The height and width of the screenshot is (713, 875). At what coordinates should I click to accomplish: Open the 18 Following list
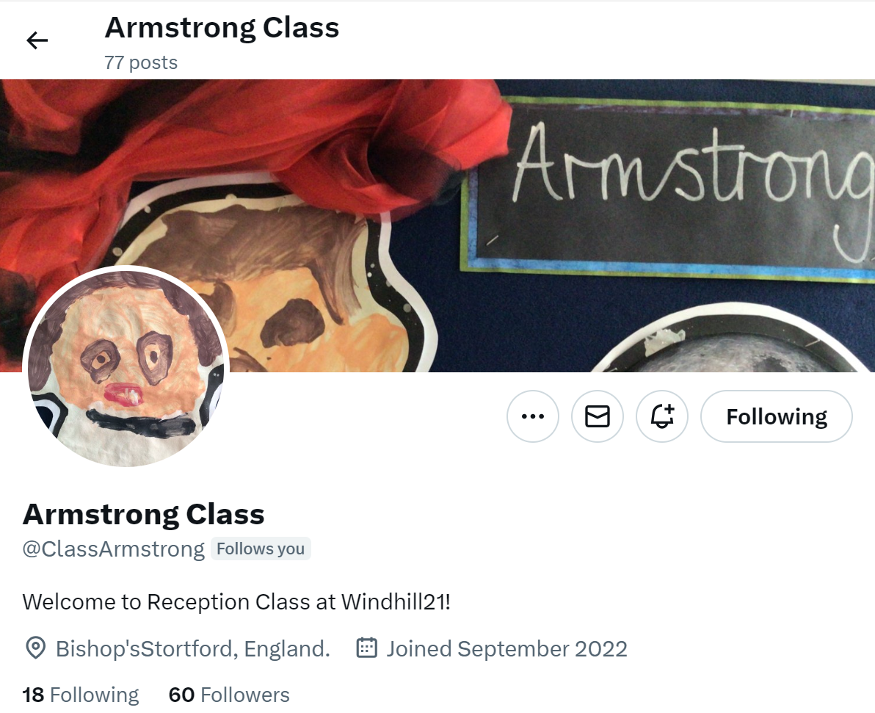pyautogui.click(x=80, y=695)
